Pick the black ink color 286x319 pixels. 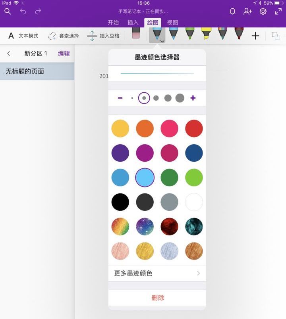coord(120,202)
